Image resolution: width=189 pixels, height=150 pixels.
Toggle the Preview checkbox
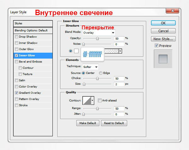point(157,46)
